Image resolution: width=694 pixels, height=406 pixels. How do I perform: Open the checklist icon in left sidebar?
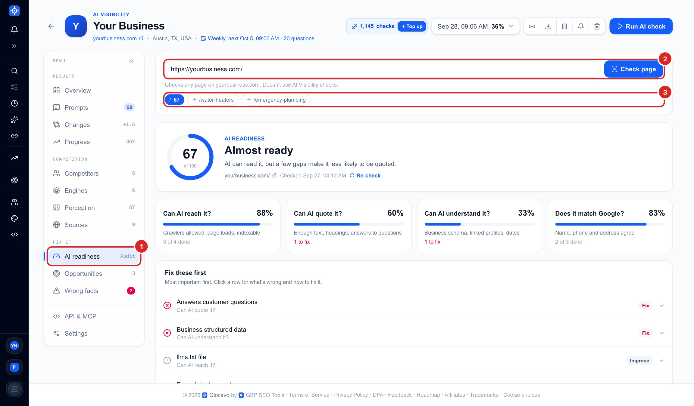click(14, 87)
